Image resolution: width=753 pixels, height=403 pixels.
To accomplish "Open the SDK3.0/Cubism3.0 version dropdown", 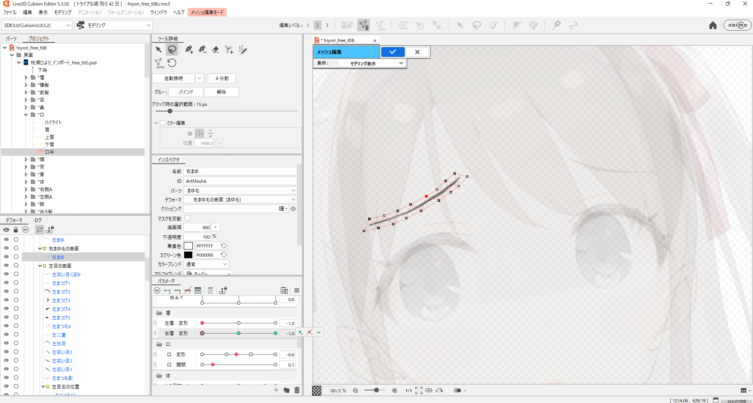I will tap(37, 25).
